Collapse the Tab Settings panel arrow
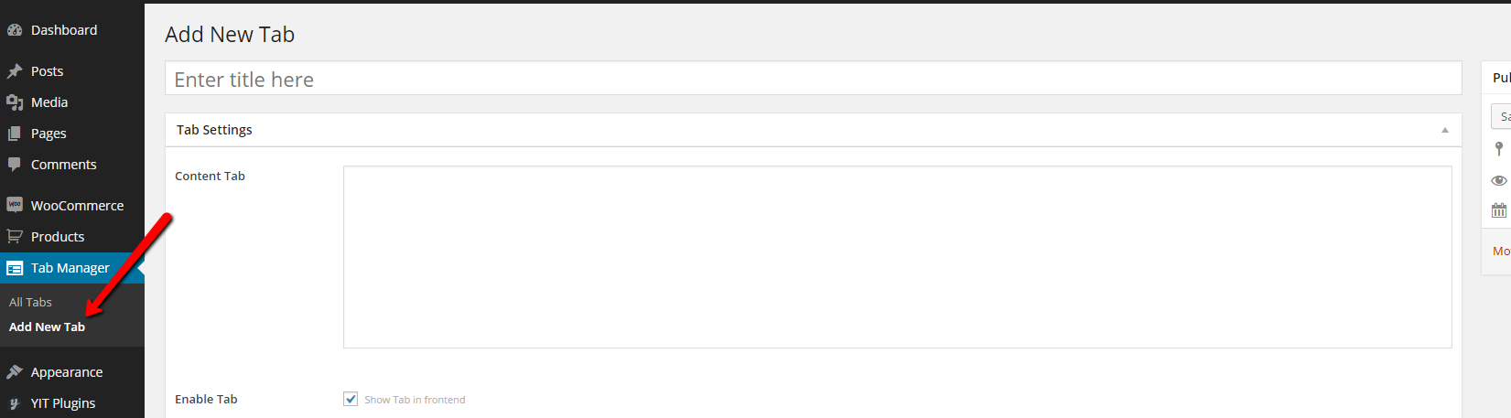This screenshot has height=418, width=1511. coord(1445,130)
